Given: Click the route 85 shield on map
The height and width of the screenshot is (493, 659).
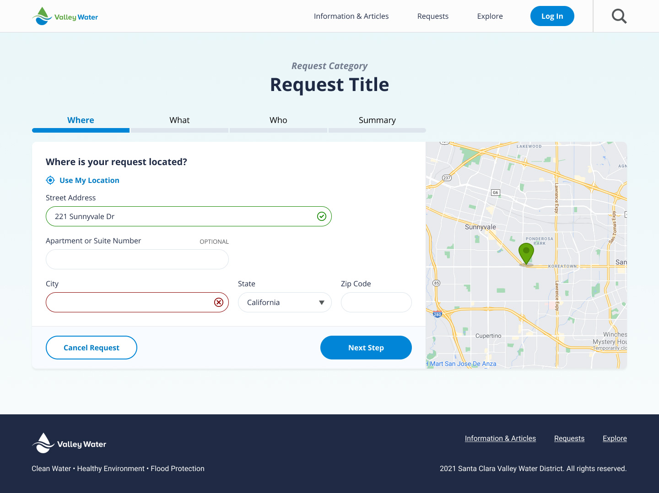Looking at the screenshot, I should pyautogui.click(x=437, y=283).
